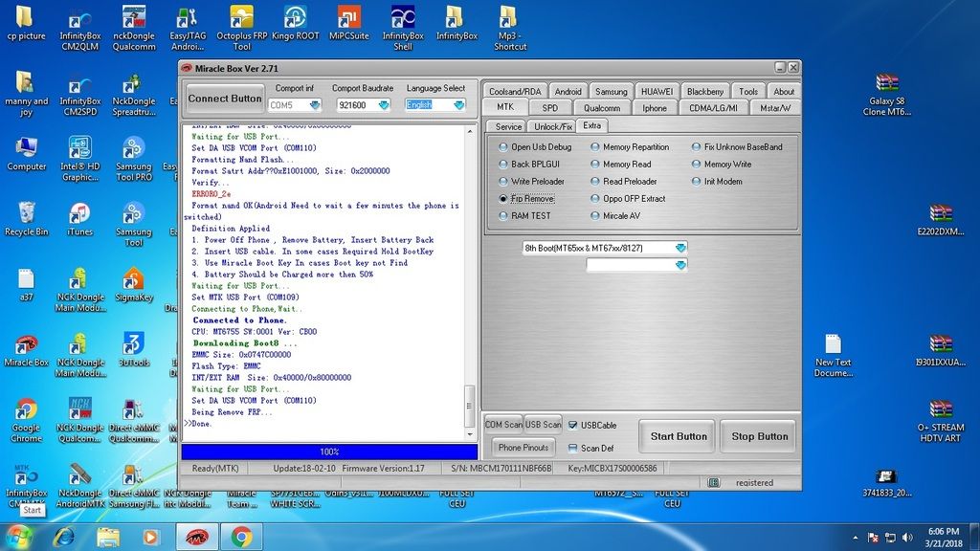The width and height of the screenshot is (980, 551).
Task: Open the Language Select dropdown
Action: [458, 105]
